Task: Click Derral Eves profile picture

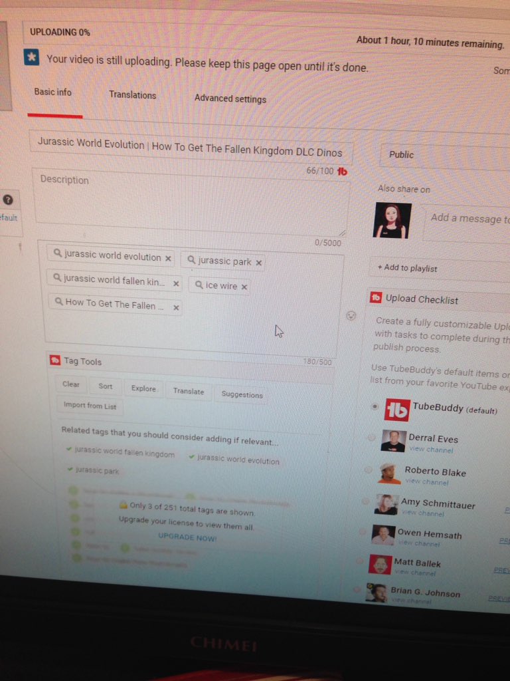Action: click(x=393, y=441)
